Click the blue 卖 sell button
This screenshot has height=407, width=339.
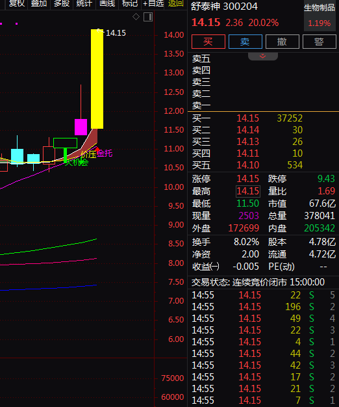click(245, 42)
